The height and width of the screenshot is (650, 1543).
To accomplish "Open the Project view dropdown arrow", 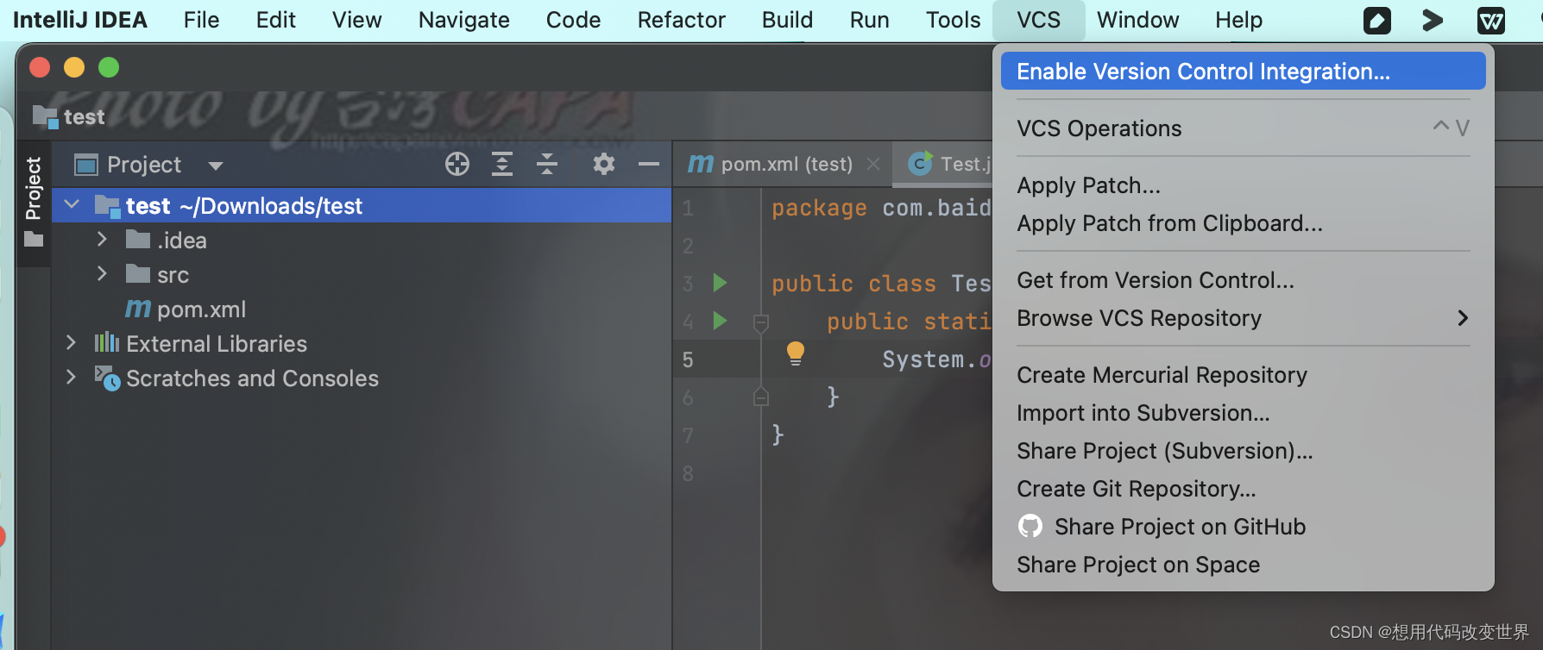I will click(x=216, y=166).
